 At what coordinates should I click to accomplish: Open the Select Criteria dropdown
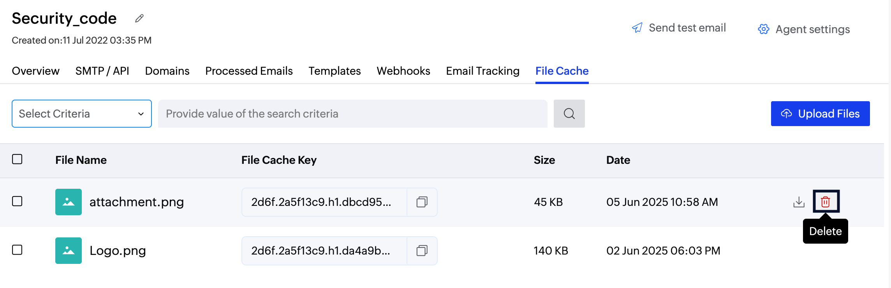81,114
